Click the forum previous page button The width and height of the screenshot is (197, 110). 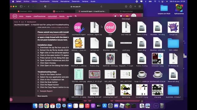click(64, 100)
